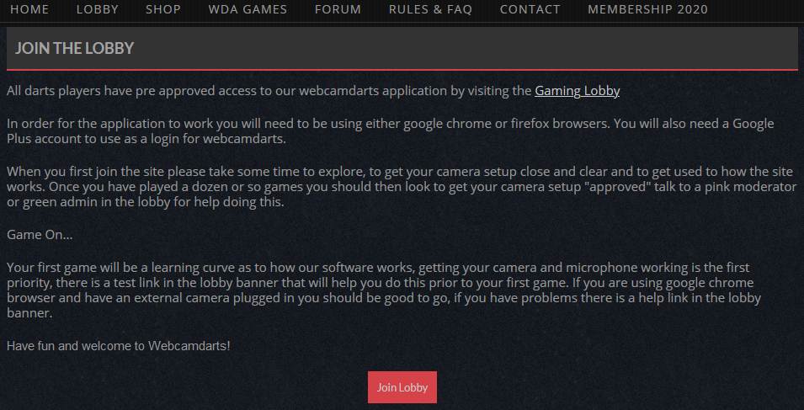The image size is (804, 410).
Task: Open the SHOP navigation item
Action: [162, 10]
